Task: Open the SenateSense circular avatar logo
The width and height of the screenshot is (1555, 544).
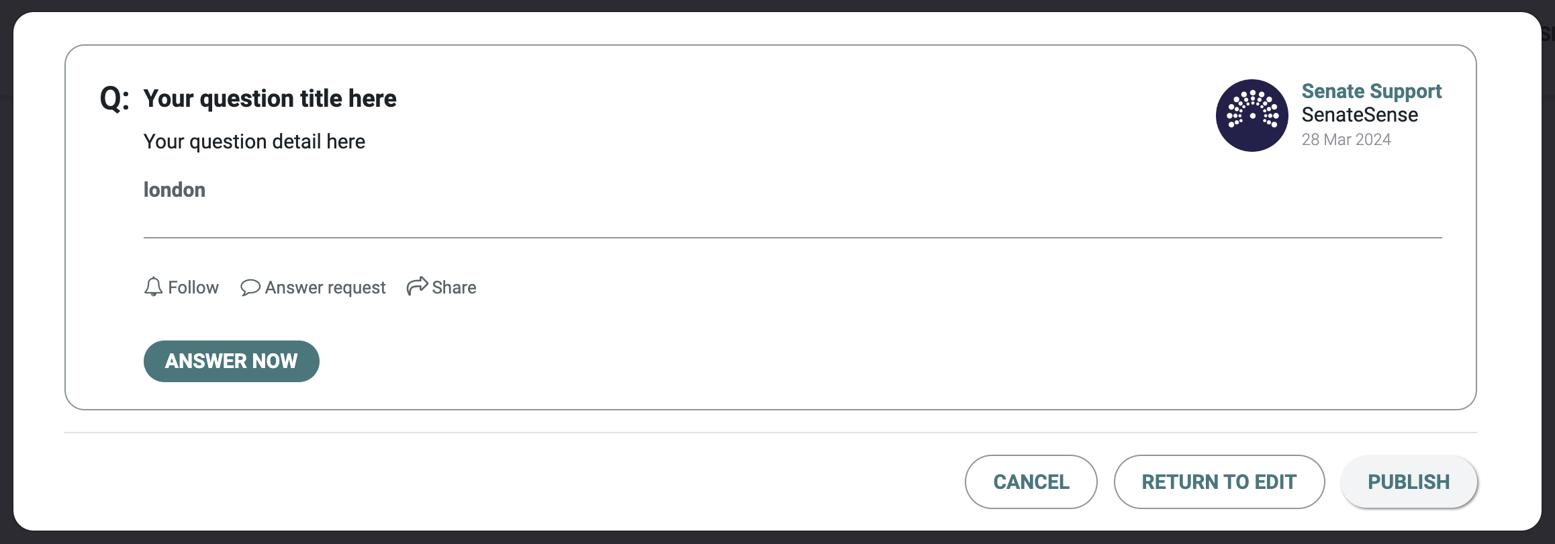Action: click(1252, 116)
